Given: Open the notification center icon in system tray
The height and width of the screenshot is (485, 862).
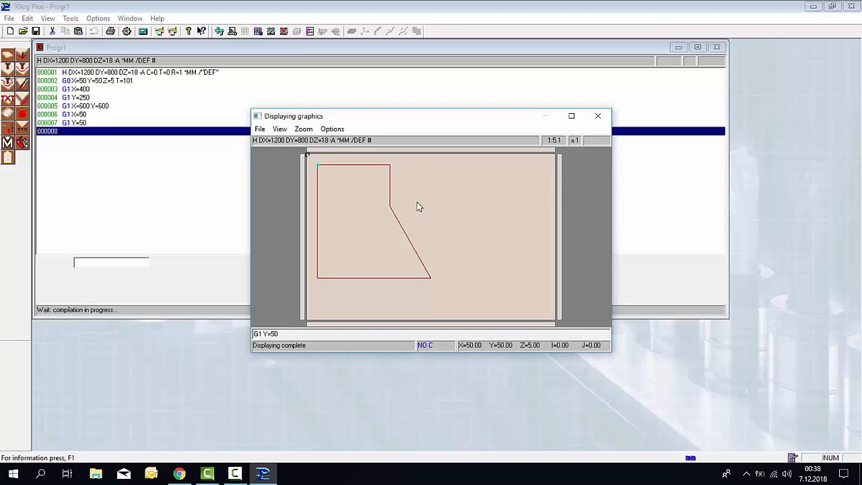Looking at the screenshot, I should [843, 474].
